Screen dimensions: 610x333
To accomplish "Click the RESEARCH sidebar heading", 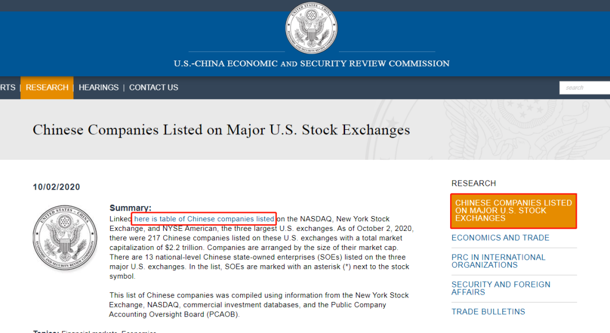I will [473, 183].
